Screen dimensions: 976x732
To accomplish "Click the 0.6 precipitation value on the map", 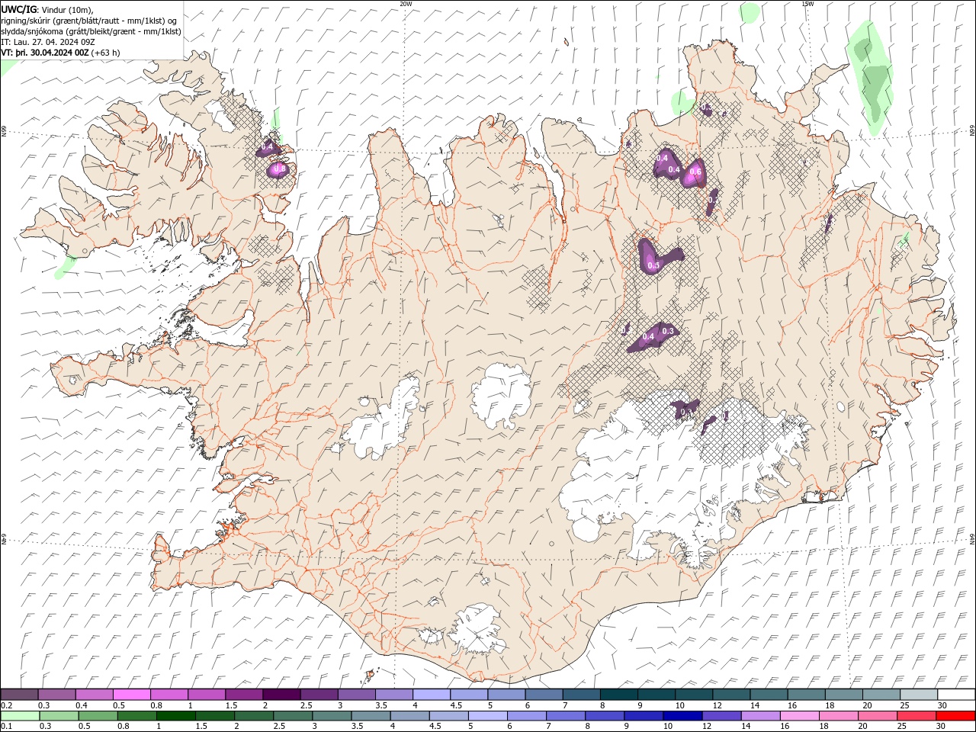I will (x=695, y=172).
